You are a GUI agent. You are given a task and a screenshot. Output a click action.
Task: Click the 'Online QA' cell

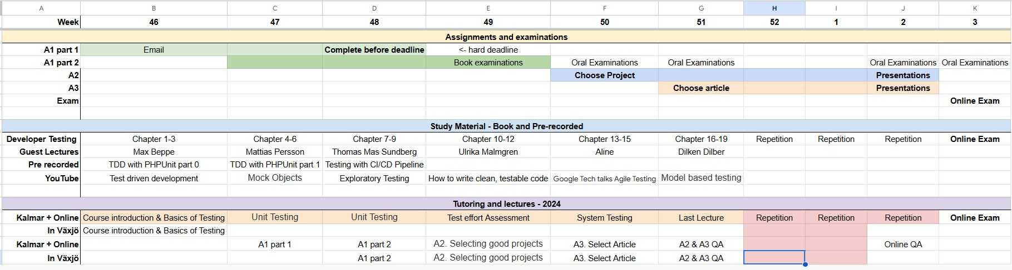(902, 244)
